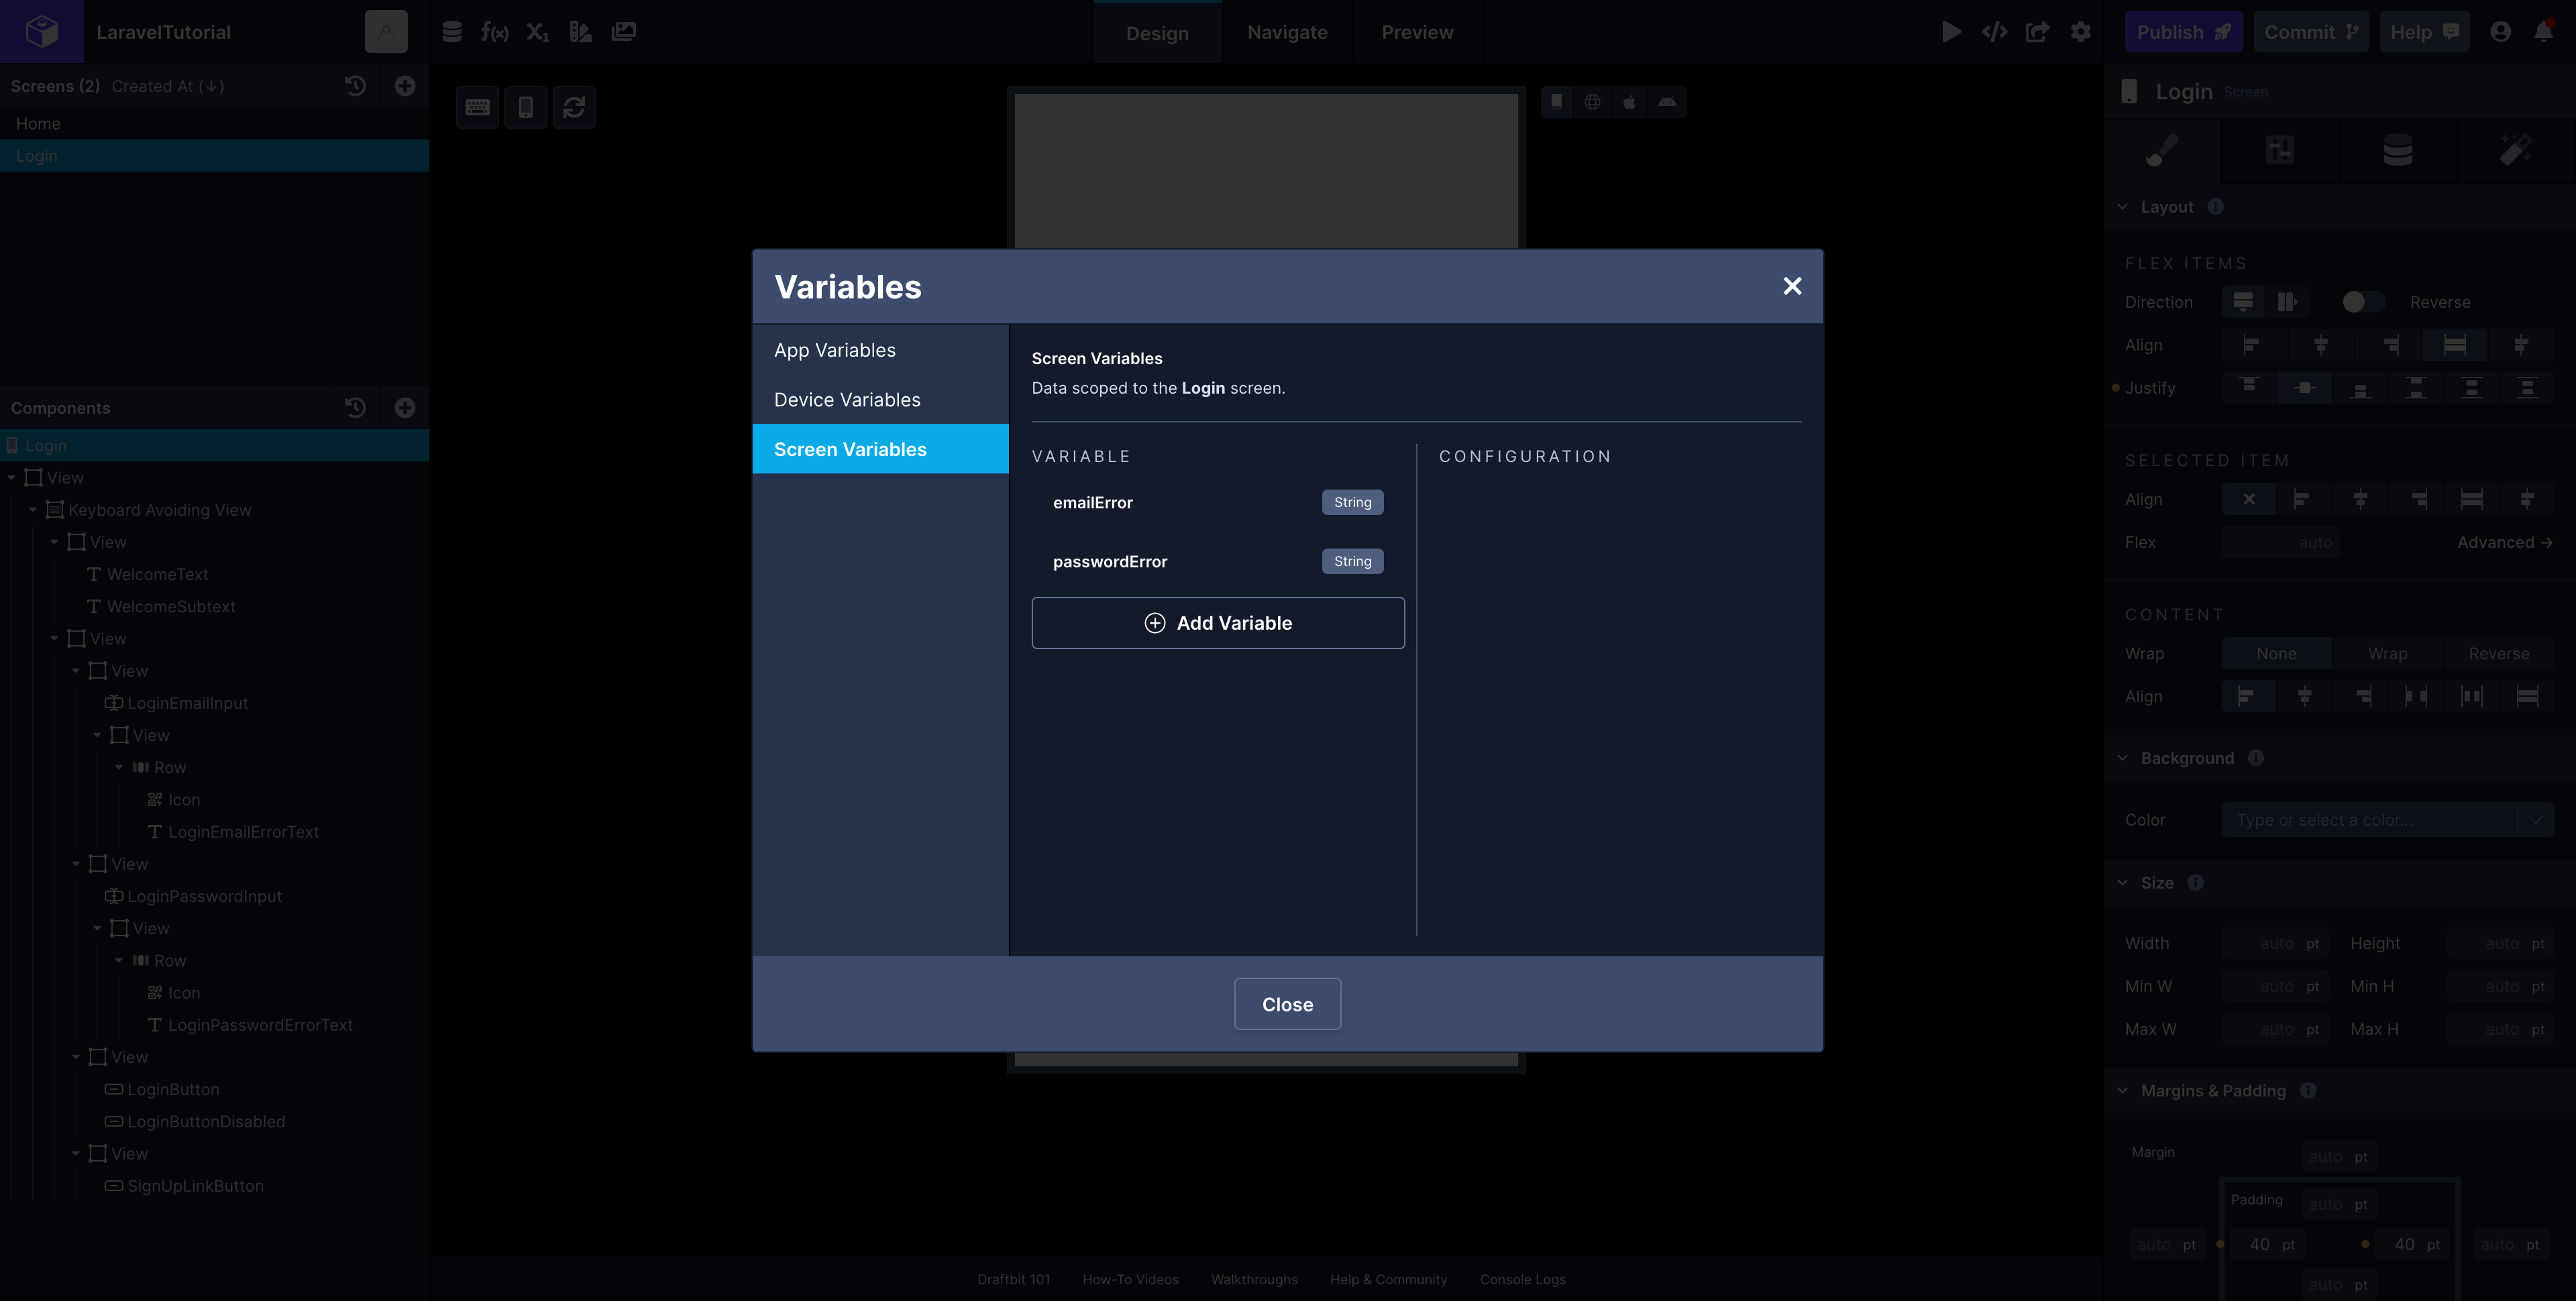Open the assets images icon
The image size is (2576, 1301).
coord(624,32)
